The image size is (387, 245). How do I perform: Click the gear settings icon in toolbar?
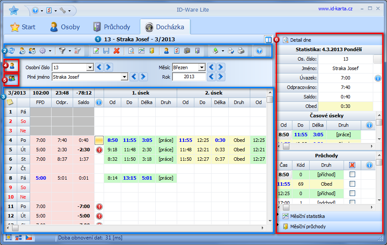[x=43, y=51]
